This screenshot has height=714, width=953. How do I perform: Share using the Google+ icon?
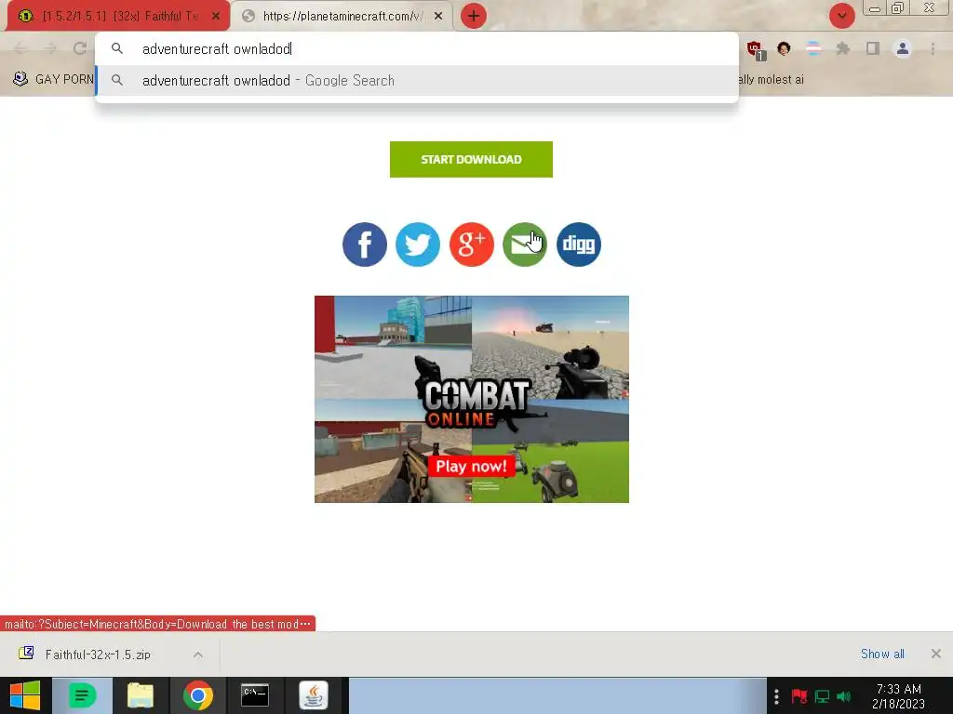tap(472, 245)
